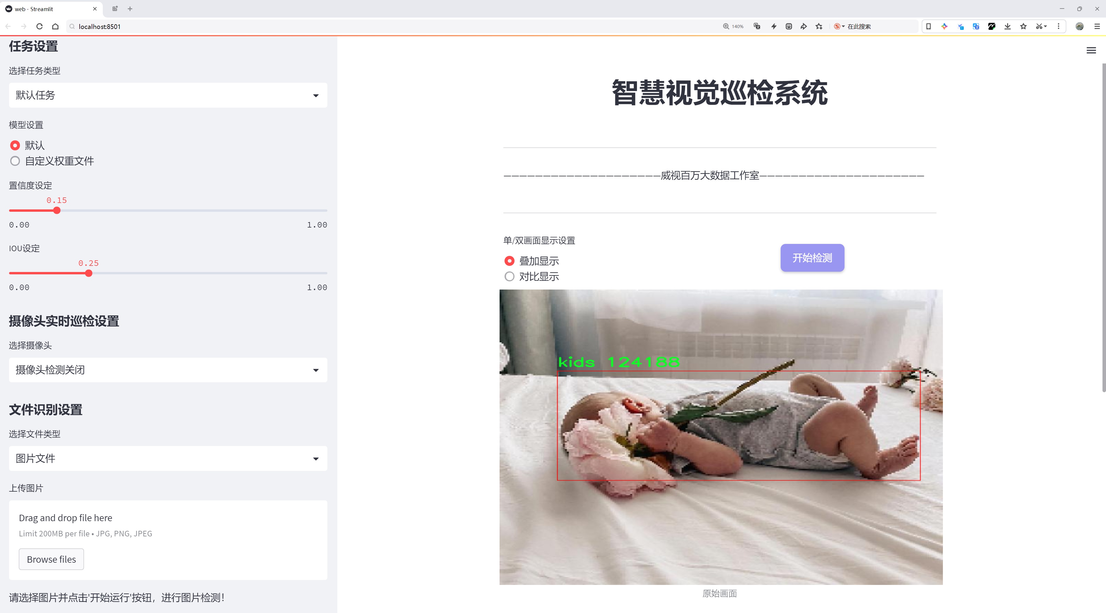Click the 任务设置 section heading

33,46
